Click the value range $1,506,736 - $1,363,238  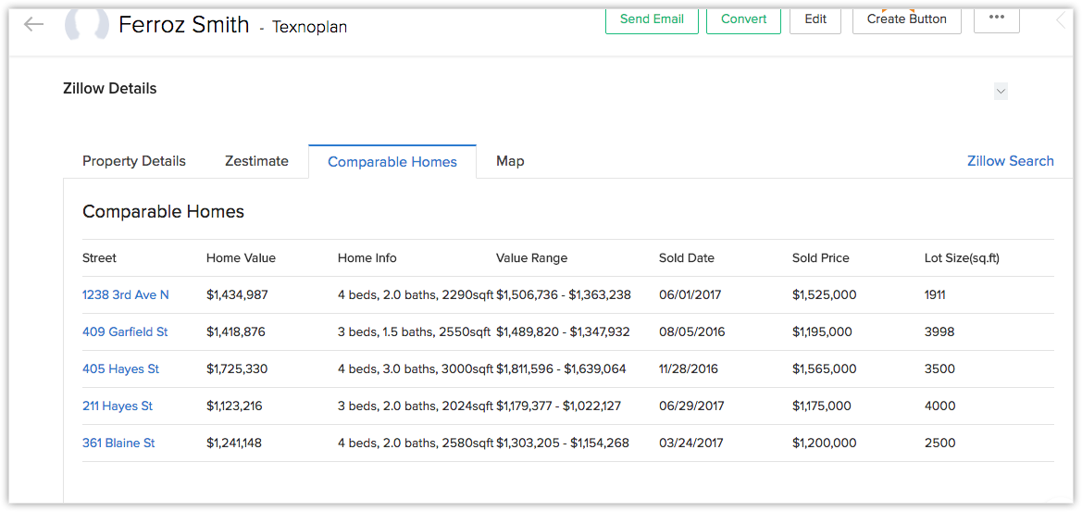564,294
